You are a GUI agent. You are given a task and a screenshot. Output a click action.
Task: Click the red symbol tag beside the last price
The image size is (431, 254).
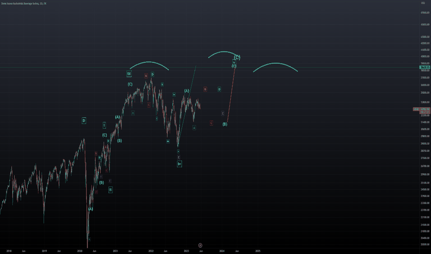point(416,109)
